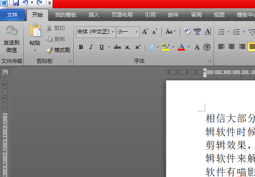Apply character border icon
The width and height of the screenshot is (255, 177).
pyautogui.click(x=207, y=31)
